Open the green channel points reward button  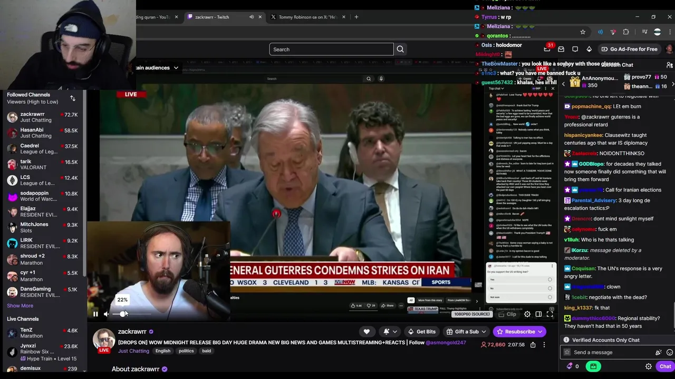point(593,366)
